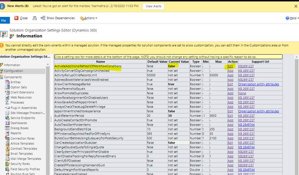The width and height of the screenshot is (299, 175).
Task: Select the Web Resources icon
Action: tap(7, 98)
